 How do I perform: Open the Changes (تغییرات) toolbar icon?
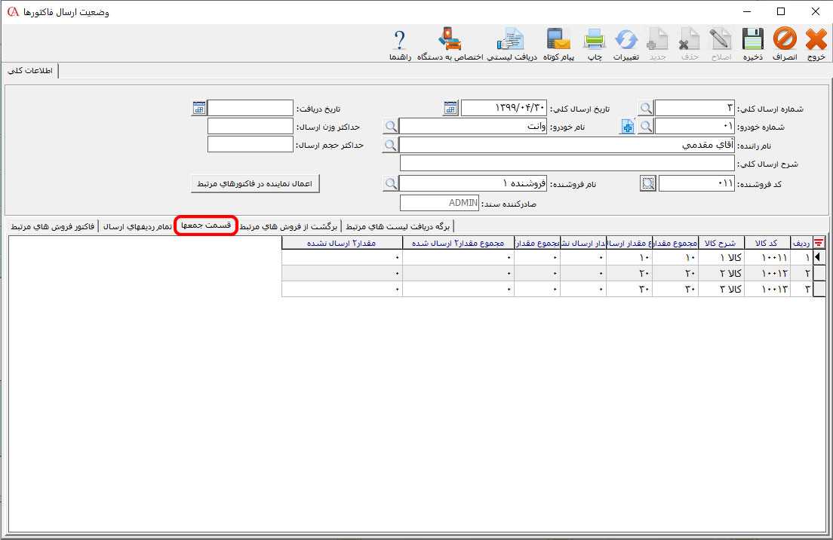tap(626, 39)
